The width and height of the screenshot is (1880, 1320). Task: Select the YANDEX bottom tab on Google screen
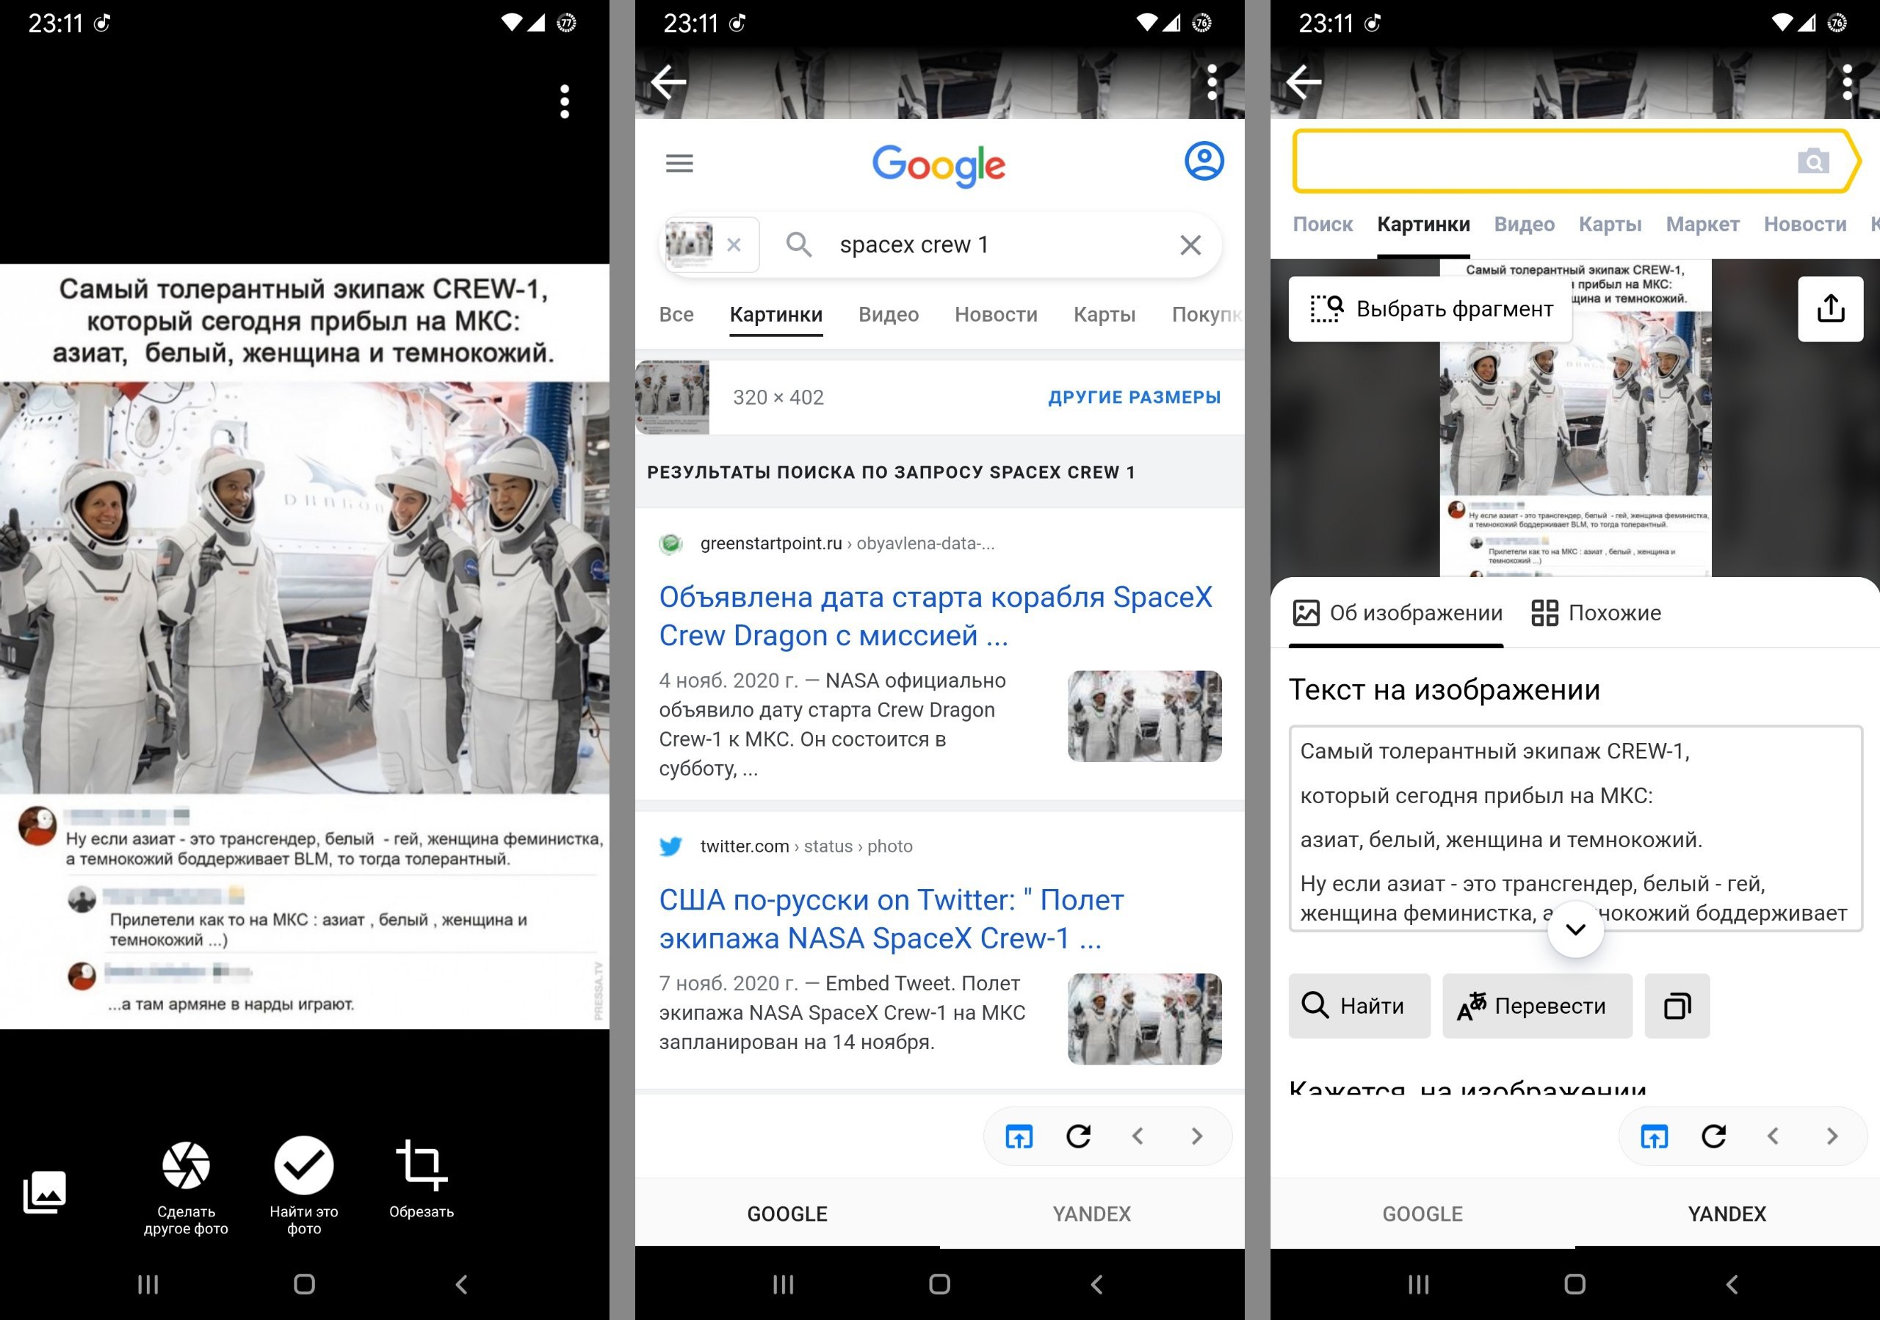[x=1091, y=1214]
